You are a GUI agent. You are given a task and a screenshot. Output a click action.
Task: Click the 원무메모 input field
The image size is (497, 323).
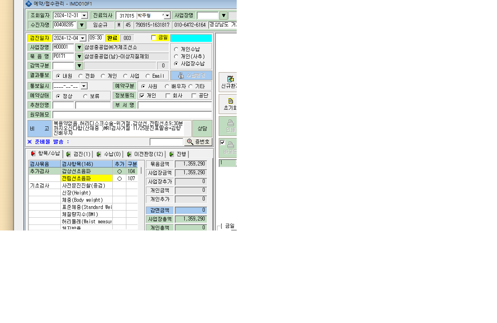[x=132, y=114]
